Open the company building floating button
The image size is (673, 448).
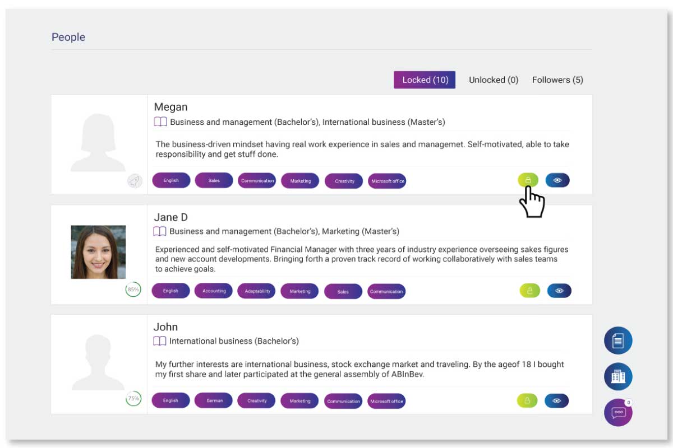[x=618, y=376]
